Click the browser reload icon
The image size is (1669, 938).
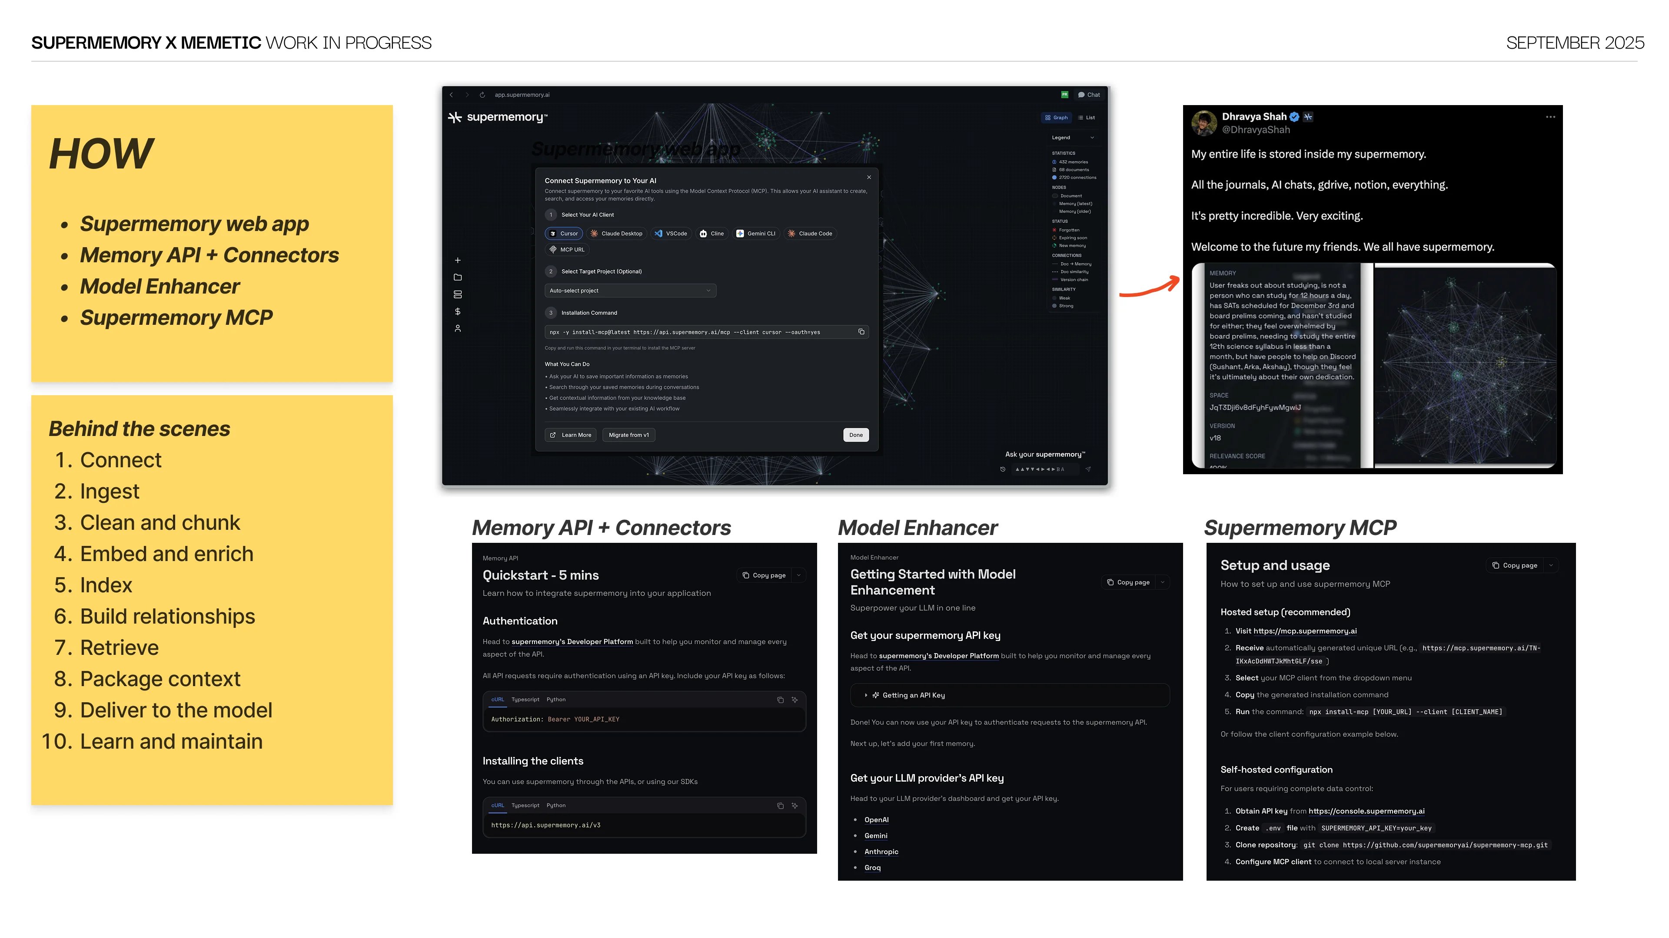(x=482, y=95)
